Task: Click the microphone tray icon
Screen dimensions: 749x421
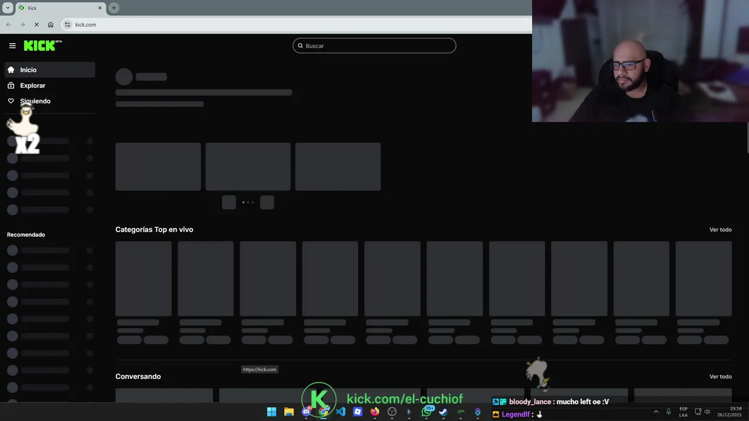Action: point(668,412)
